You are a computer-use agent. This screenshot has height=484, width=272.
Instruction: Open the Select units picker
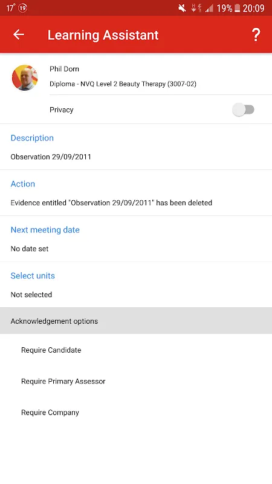click(136, 285)
